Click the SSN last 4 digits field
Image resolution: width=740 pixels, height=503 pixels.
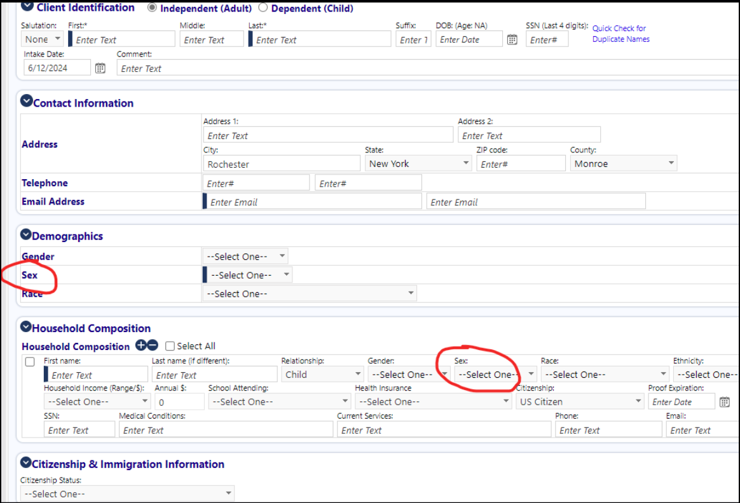[x=547, y=39]
